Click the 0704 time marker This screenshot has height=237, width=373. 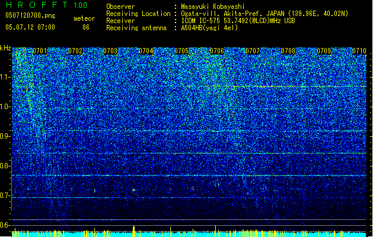[146, 51]
